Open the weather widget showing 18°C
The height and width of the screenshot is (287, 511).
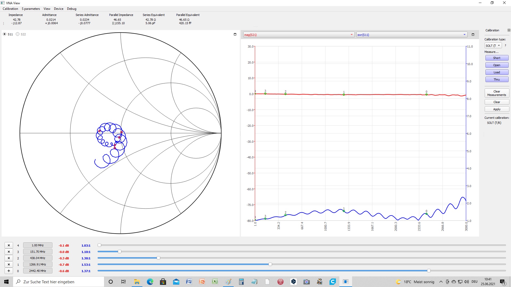[415, 282]
